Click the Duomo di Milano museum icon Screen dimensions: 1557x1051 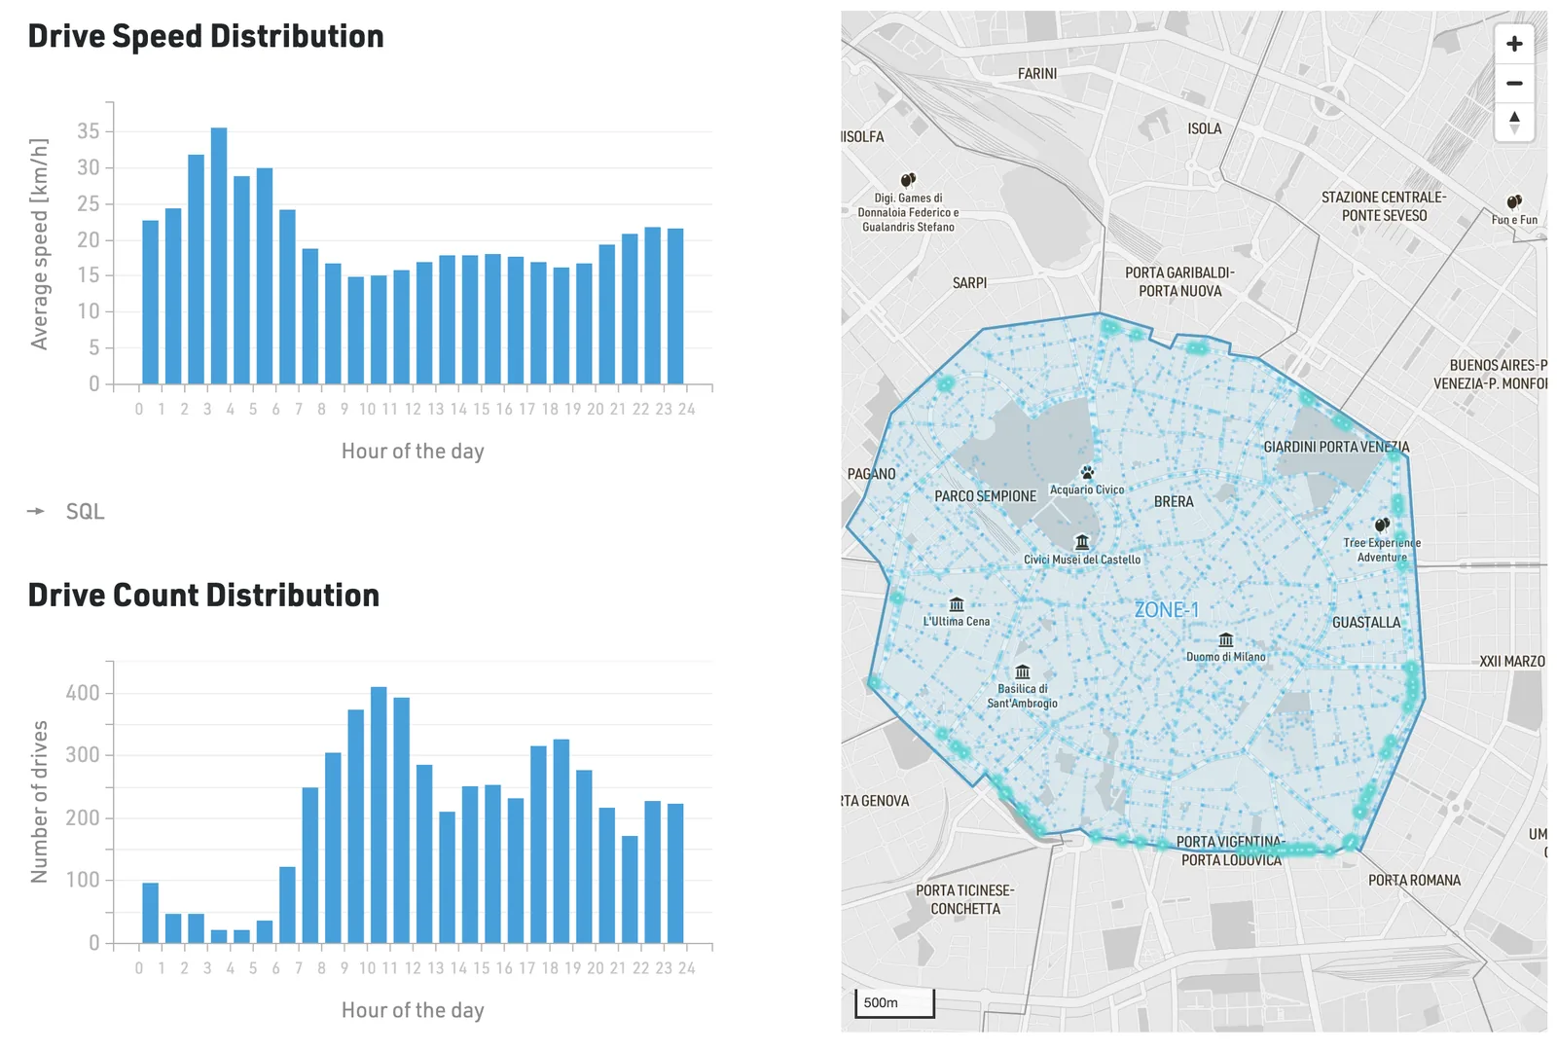[x=1226, y=639]
